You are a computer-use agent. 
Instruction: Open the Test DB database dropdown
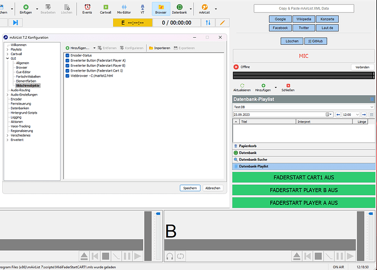372,107
